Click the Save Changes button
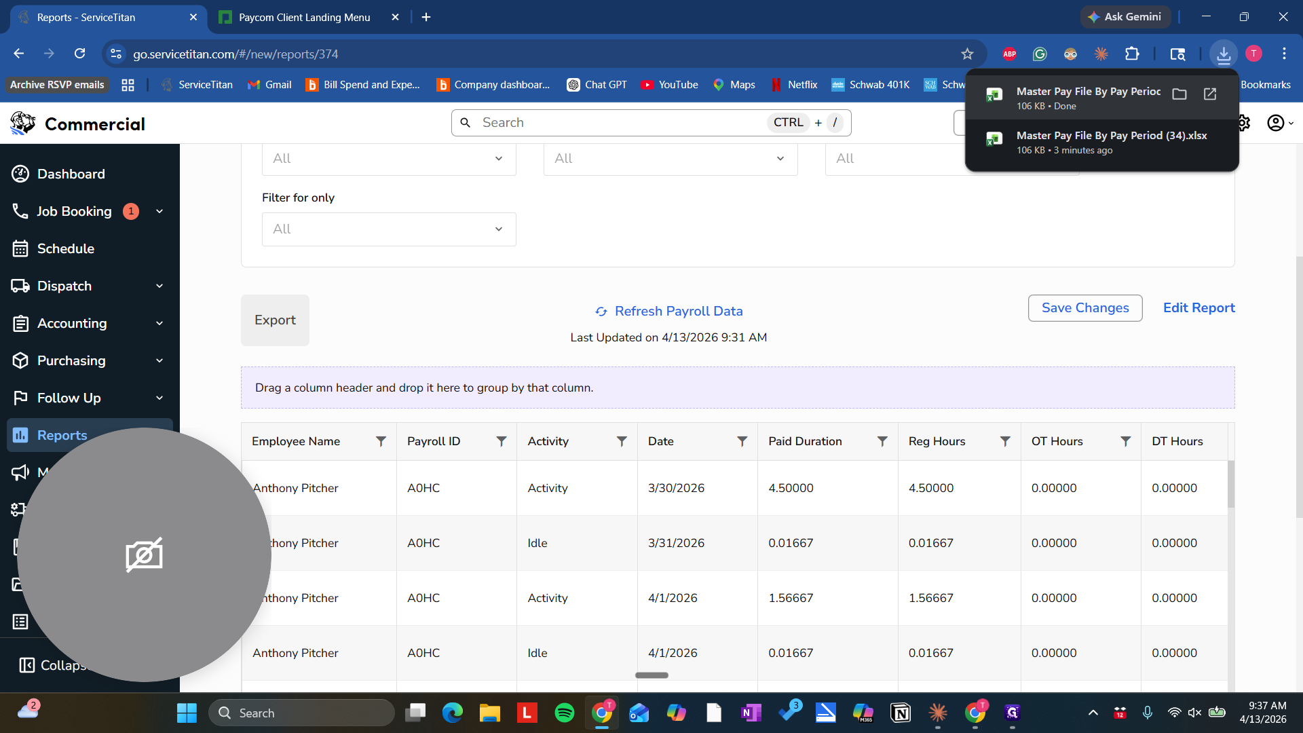This screenshot has height=733, width=1303. (1084, 307)
